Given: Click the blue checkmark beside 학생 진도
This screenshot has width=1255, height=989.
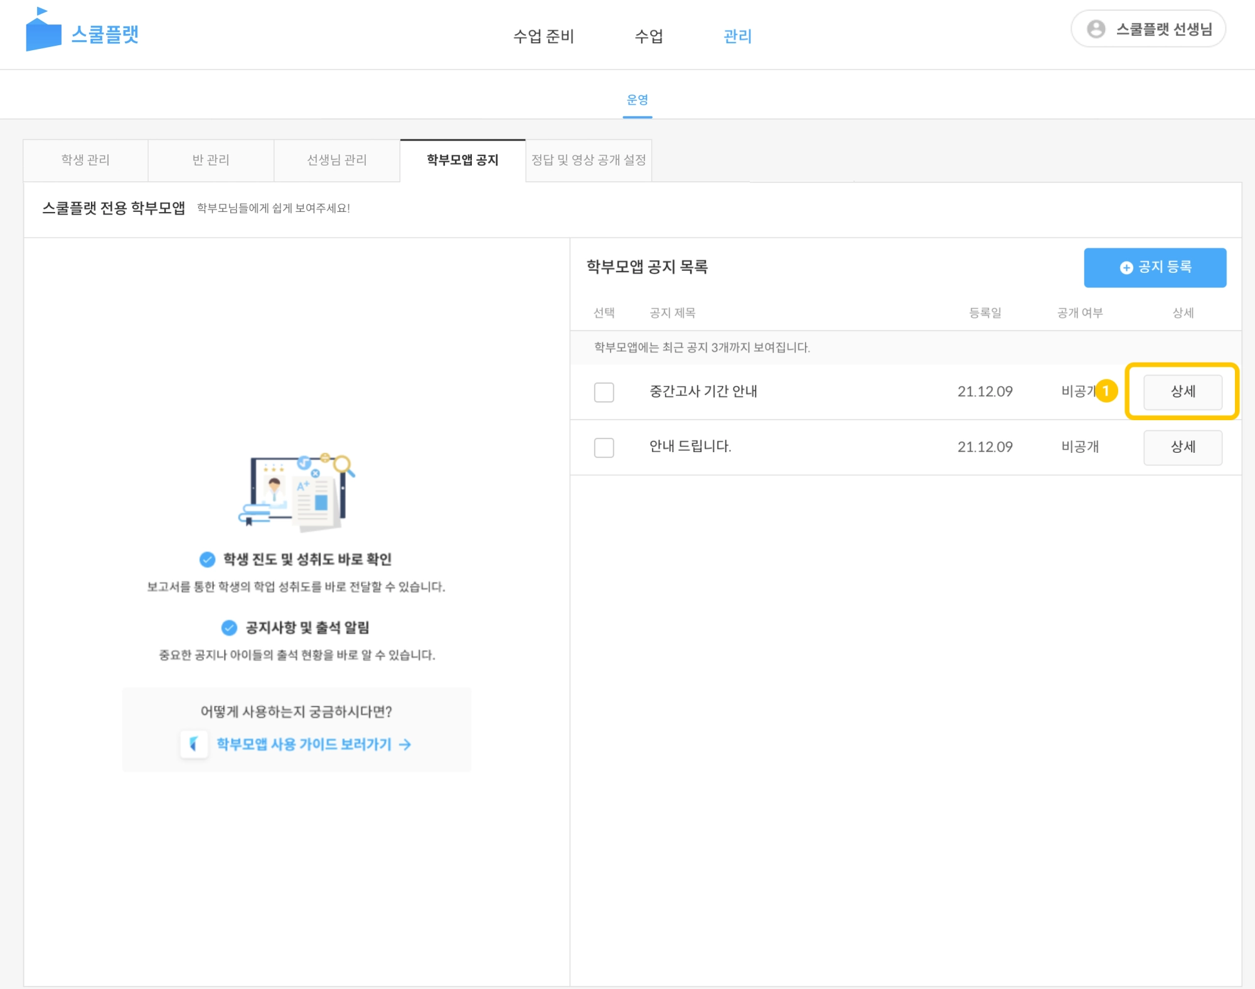Looking at the screenshot, I should click(207, 559).
